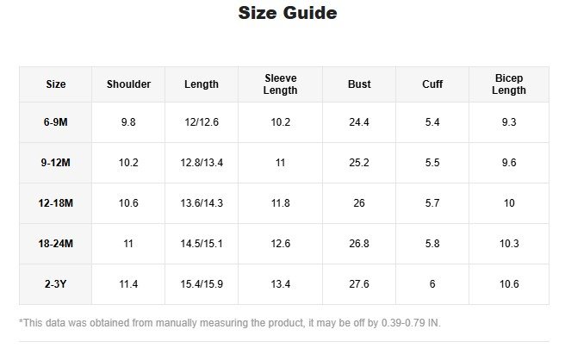The height and width of the screenshot is (348, 565).
Task: Click the 9-12M size row label
Action: click(56, 163)
